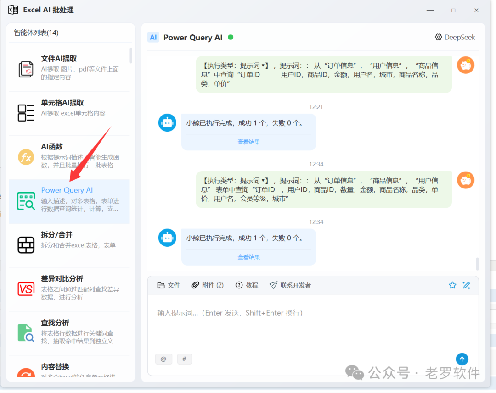Open the 教程 tutorial help
This screenshot has width=496, height=393.
pos(247,285)
